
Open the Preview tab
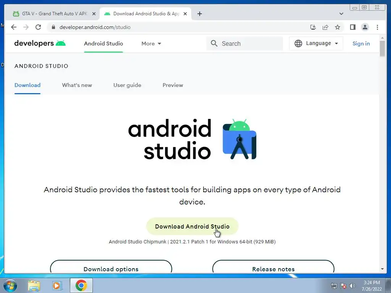click(173, 85)
